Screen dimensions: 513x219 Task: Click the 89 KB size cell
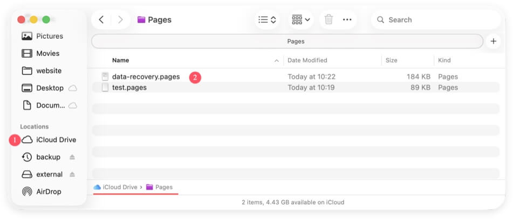pos(421,88)
